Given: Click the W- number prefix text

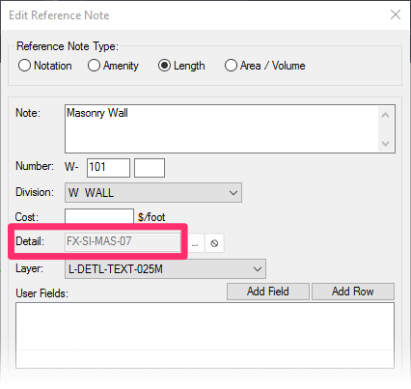Looking at the screenshot, I should [x=71, y=167].
